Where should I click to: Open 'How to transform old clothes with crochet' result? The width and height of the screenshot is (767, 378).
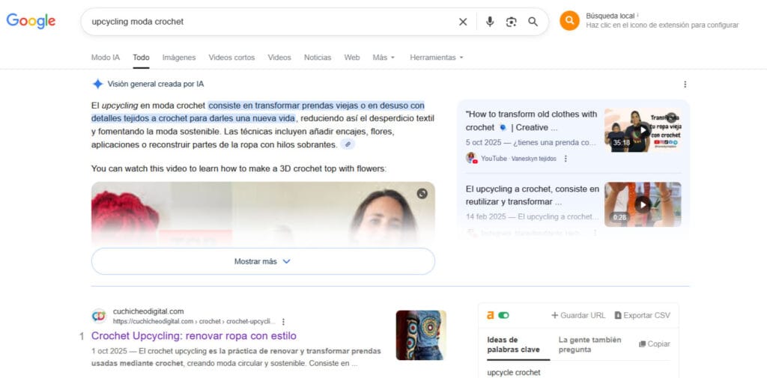(531, 121)
